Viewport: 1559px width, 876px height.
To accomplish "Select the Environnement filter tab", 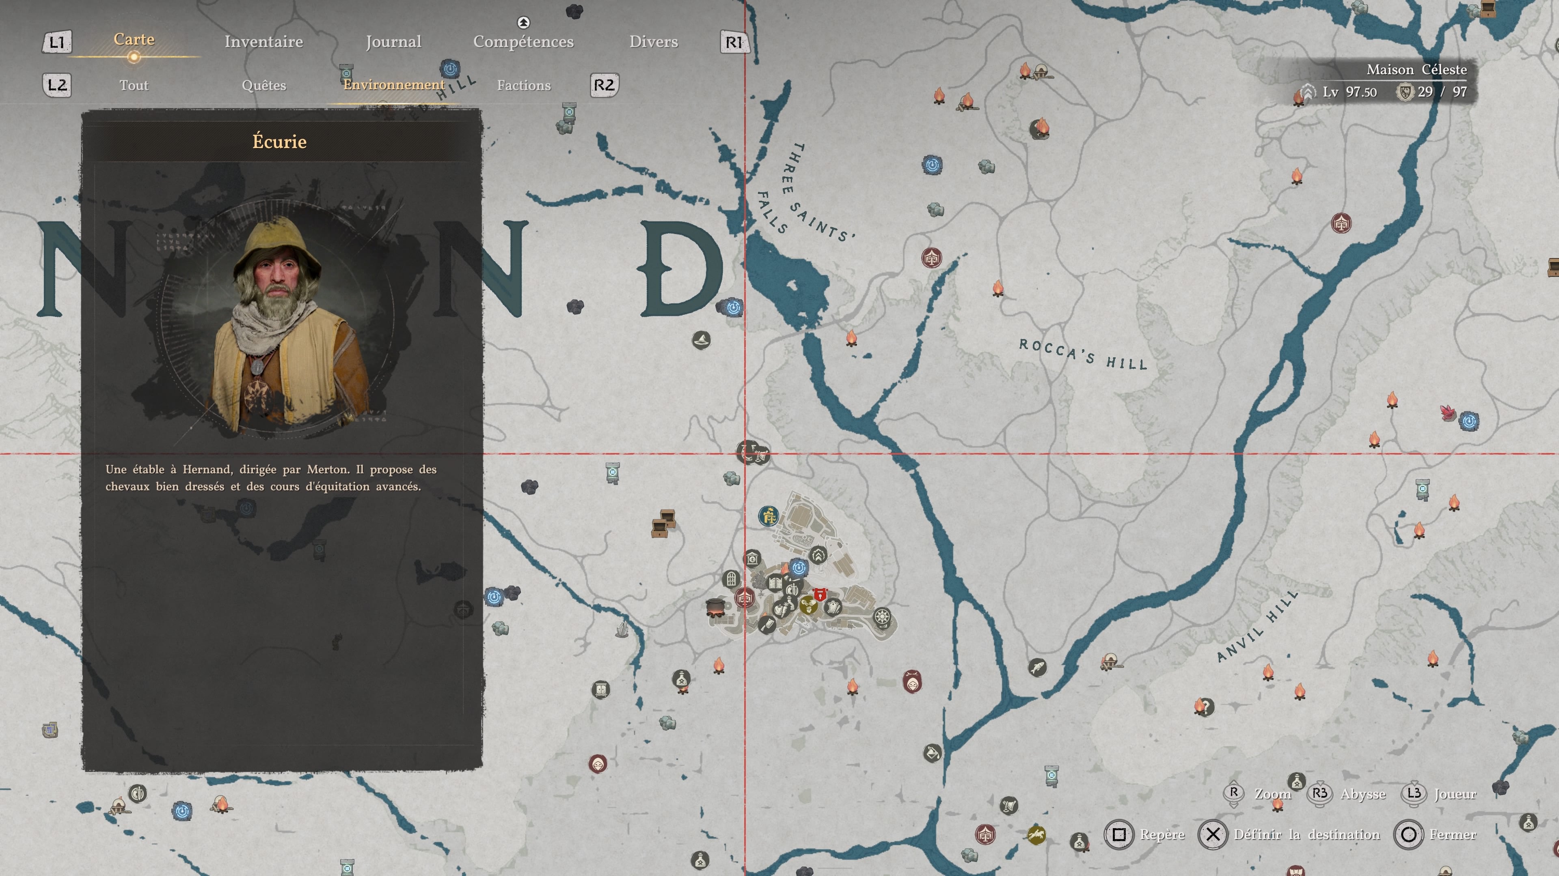I will point(394,85).
